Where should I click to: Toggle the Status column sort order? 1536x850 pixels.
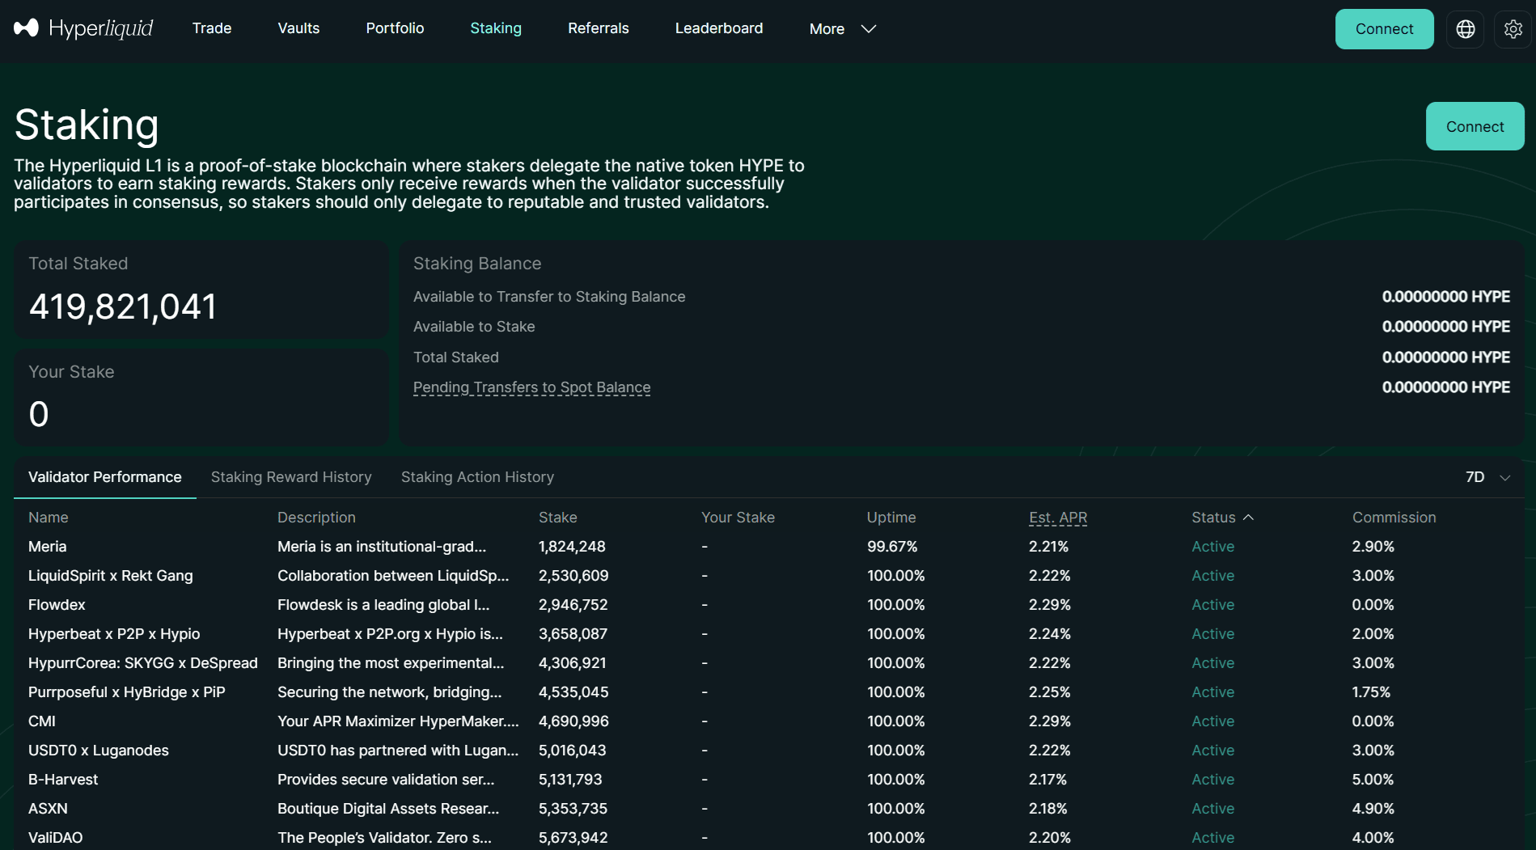click(1213, 517)
